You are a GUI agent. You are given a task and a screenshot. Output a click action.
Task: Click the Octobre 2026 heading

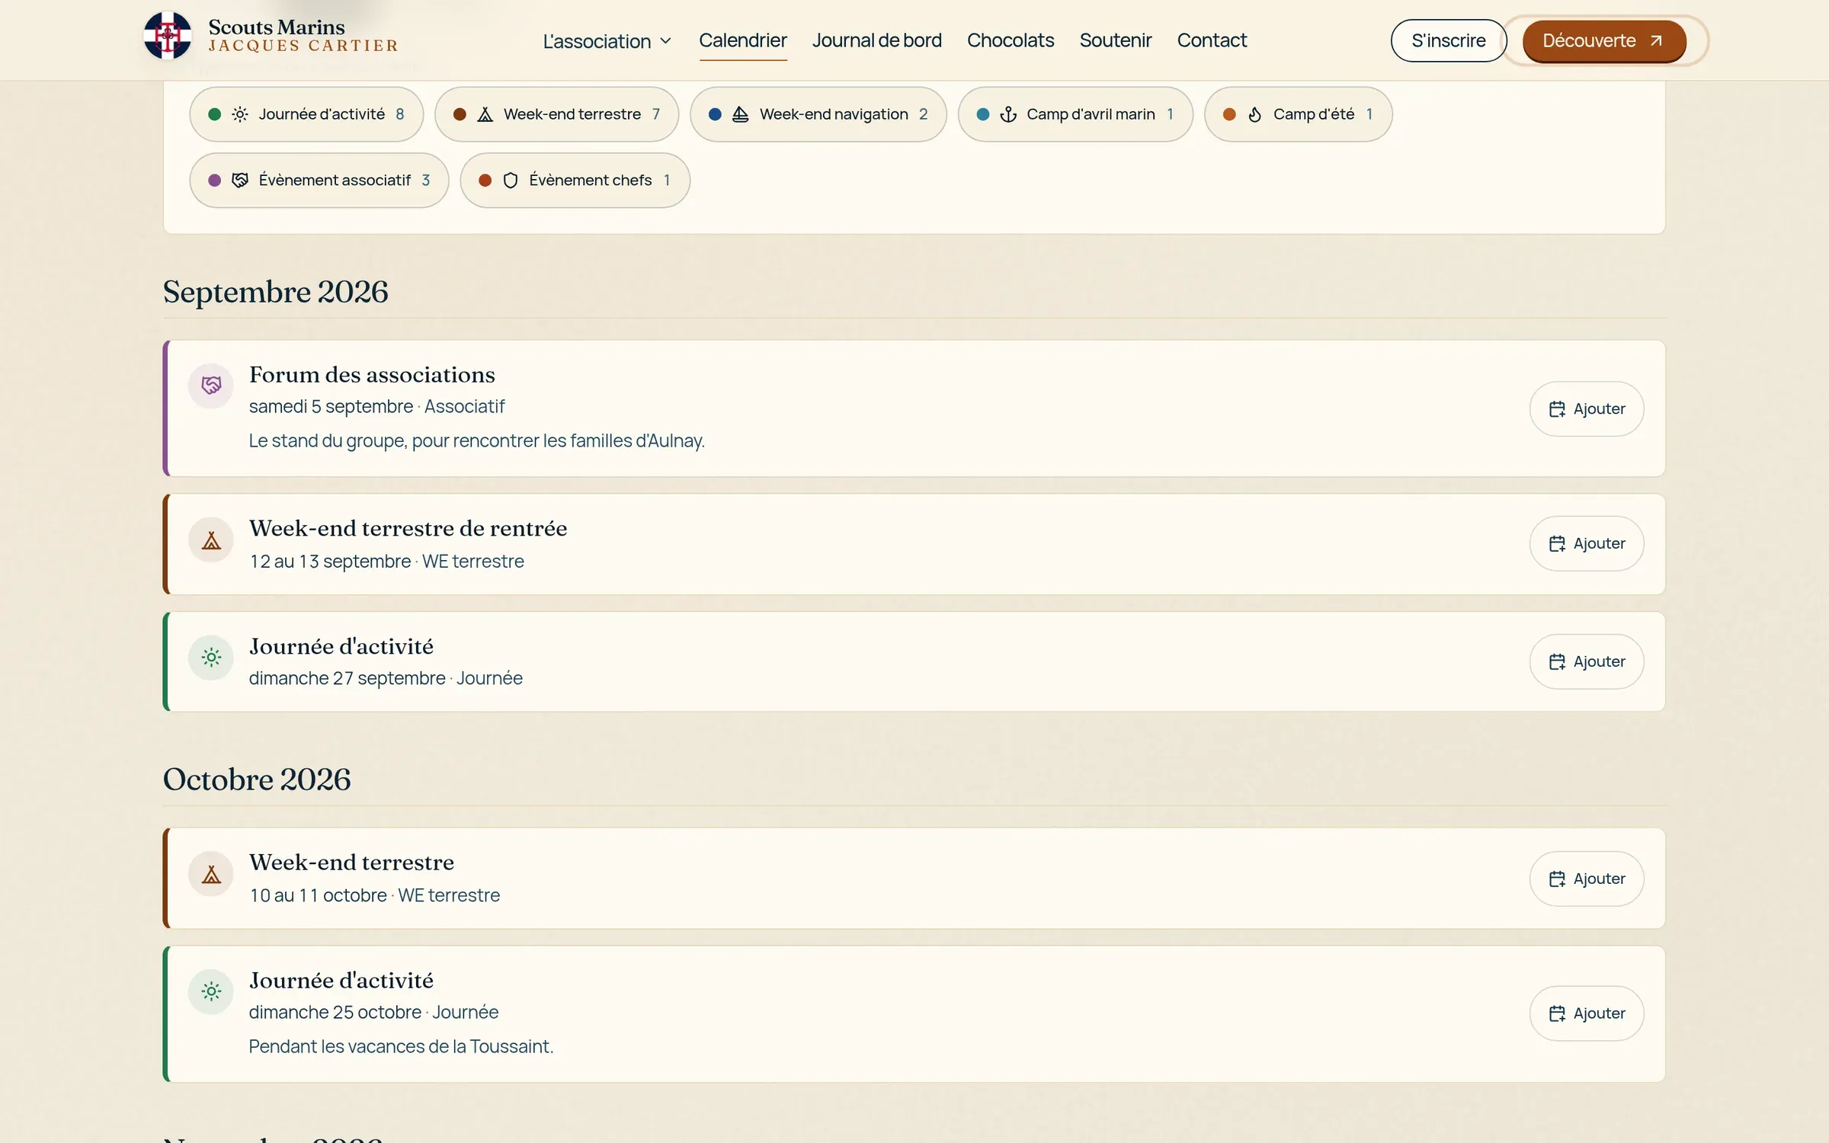pos(257,780)
